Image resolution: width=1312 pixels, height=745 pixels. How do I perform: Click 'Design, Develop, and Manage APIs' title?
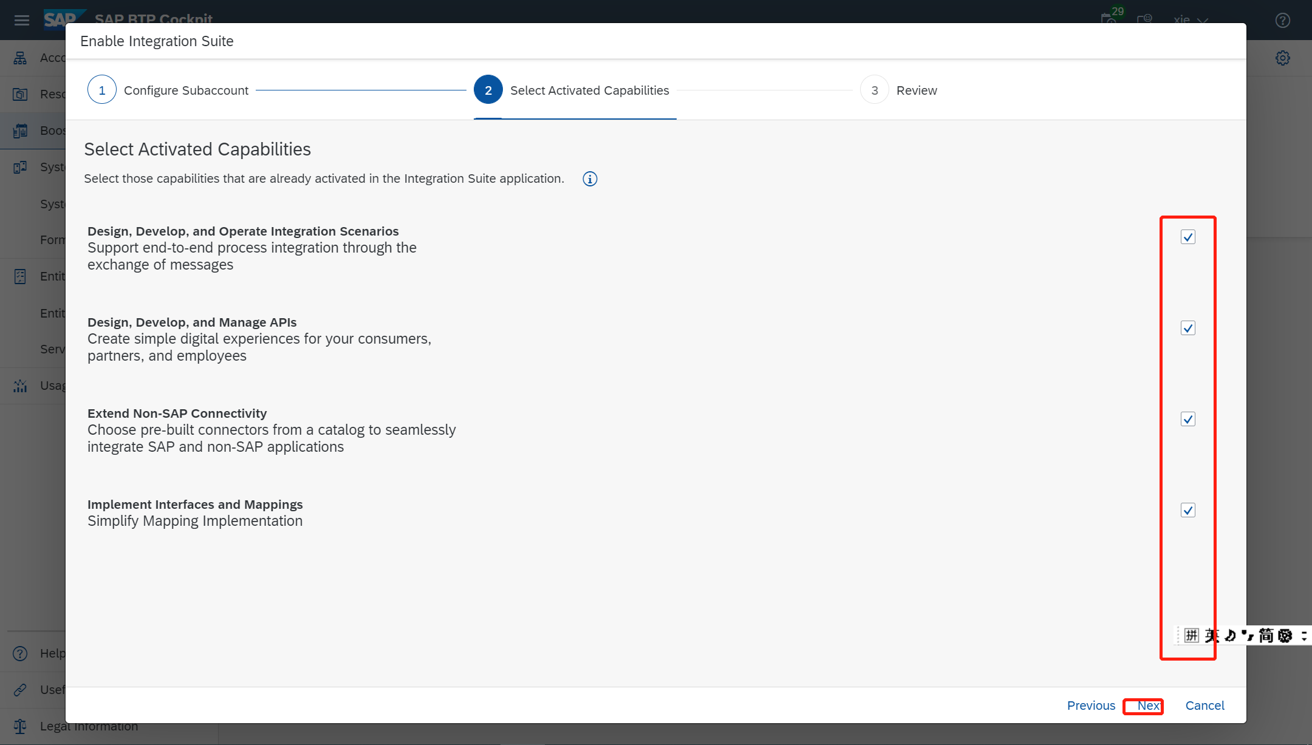coord(192,322)
